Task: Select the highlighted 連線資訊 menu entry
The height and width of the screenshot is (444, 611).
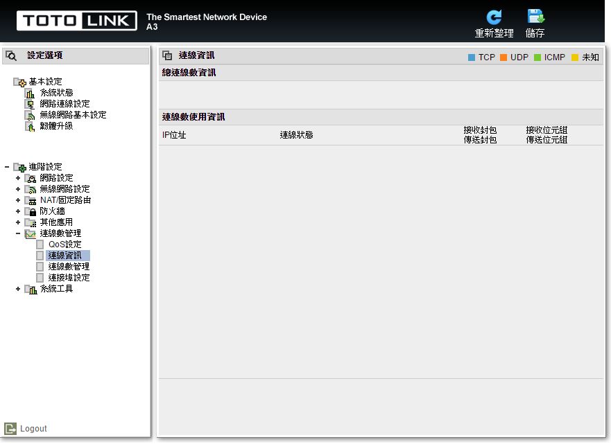Action: [x=64, y=256]
